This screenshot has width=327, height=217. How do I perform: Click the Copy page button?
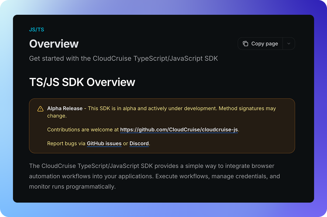tap(260, 44)
